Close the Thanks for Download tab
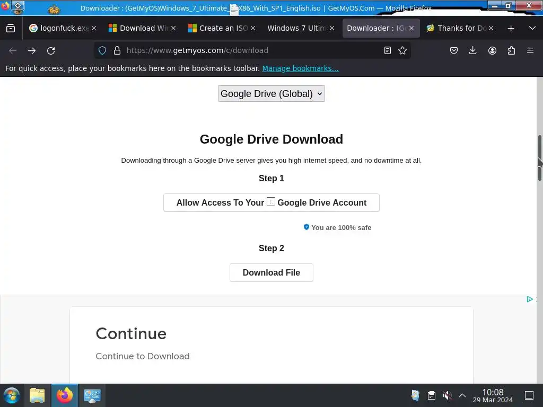 pos(491,28)
